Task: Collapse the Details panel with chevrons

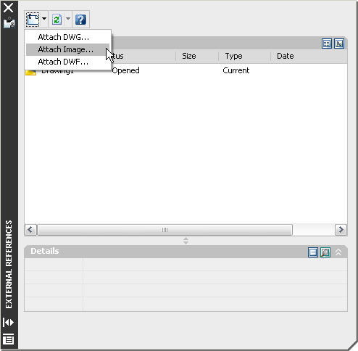Action: [338, 252]
